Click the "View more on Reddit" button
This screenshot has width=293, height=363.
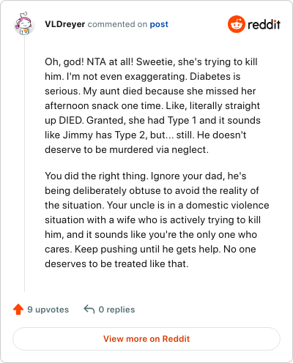point(146,339)
